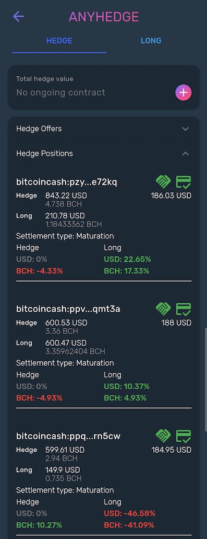Click settled card icon for bitcoincash:ppq...rn5cw
Viewport: 207px width, 539px height.
pos(184,436)
